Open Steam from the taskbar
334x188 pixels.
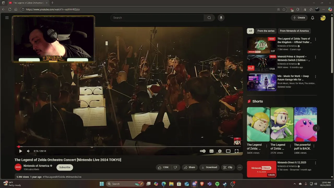click(225, 184)
